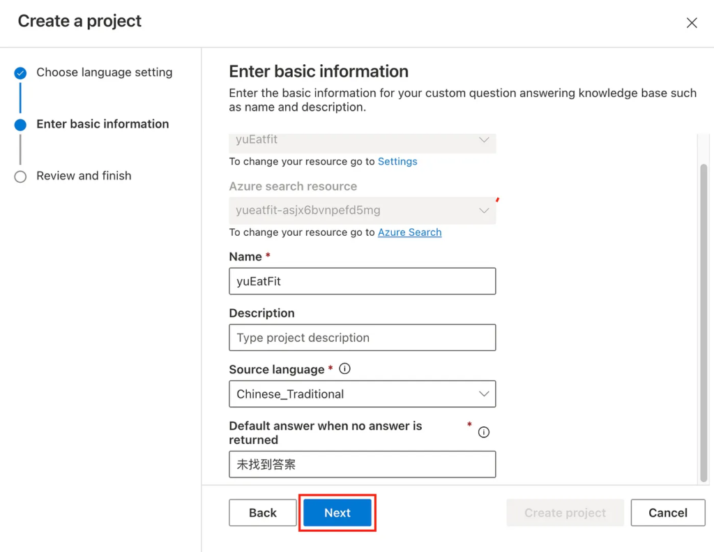Click the Next button
Screen dimensions: 714x552
pos(337,513)
